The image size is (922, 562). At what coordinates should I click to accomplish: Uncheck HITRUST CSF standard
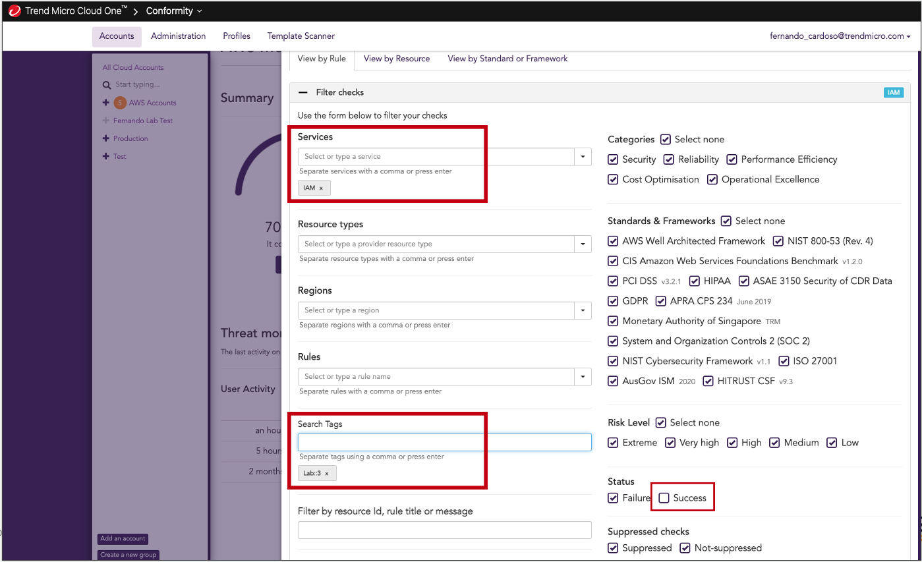(708, 381)
